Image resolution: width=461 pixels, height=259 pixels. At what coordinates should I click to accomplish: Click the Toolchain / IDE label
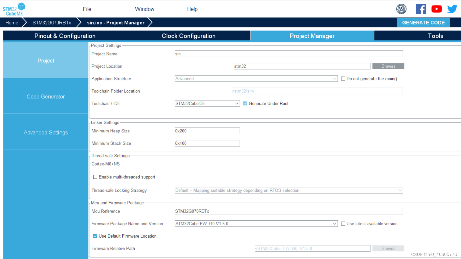(x=106, y=103)
